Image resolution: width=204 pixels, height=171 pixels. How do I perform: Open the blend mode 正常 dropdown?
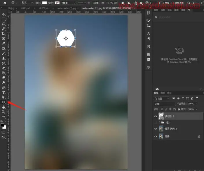pyautogui.click(x=164, y=104)
